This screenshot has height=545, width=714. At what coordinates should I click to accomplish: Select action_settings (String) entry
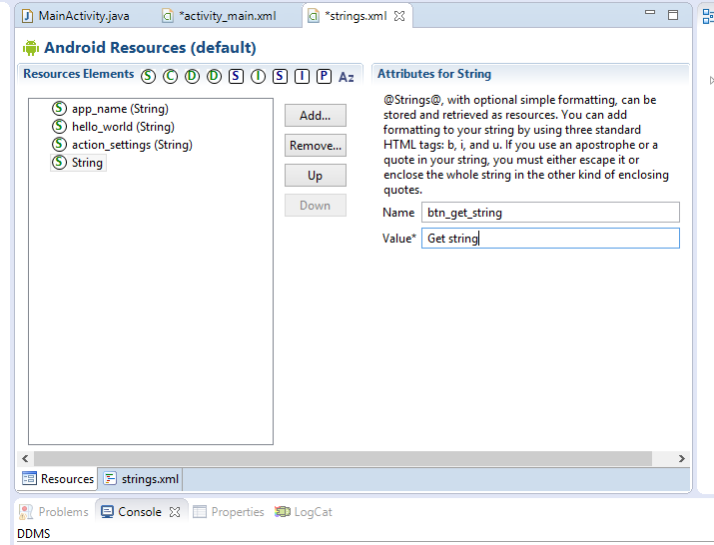coord(131,145)
